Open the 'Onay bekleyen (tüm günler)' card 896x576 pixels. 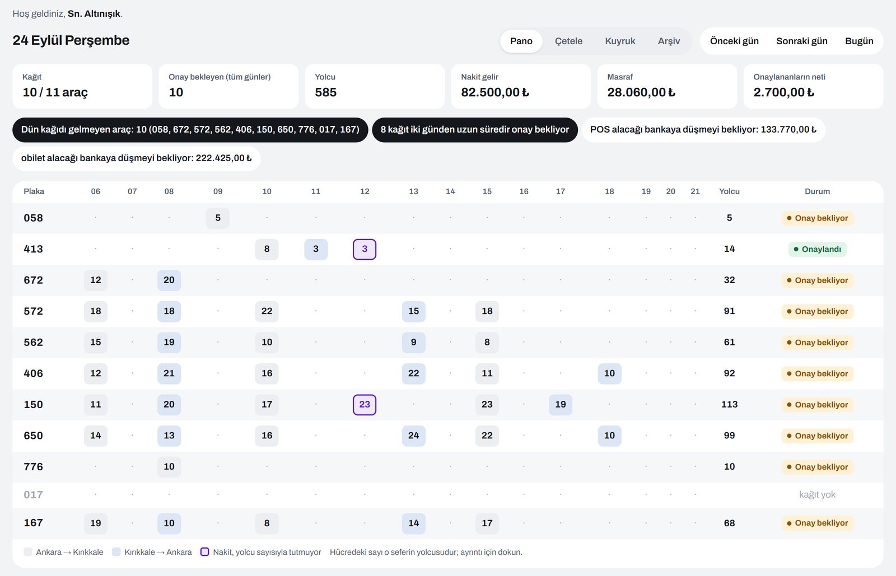coord(228,86)
